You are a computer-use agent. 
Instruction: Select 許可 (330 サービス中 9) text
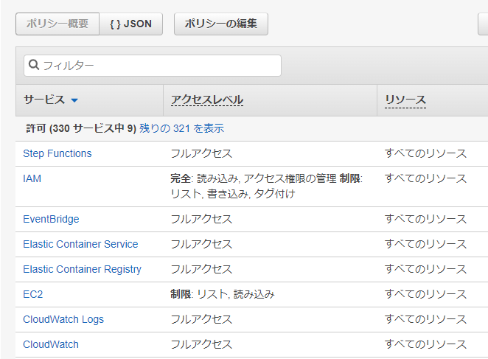tap(81, 128)
